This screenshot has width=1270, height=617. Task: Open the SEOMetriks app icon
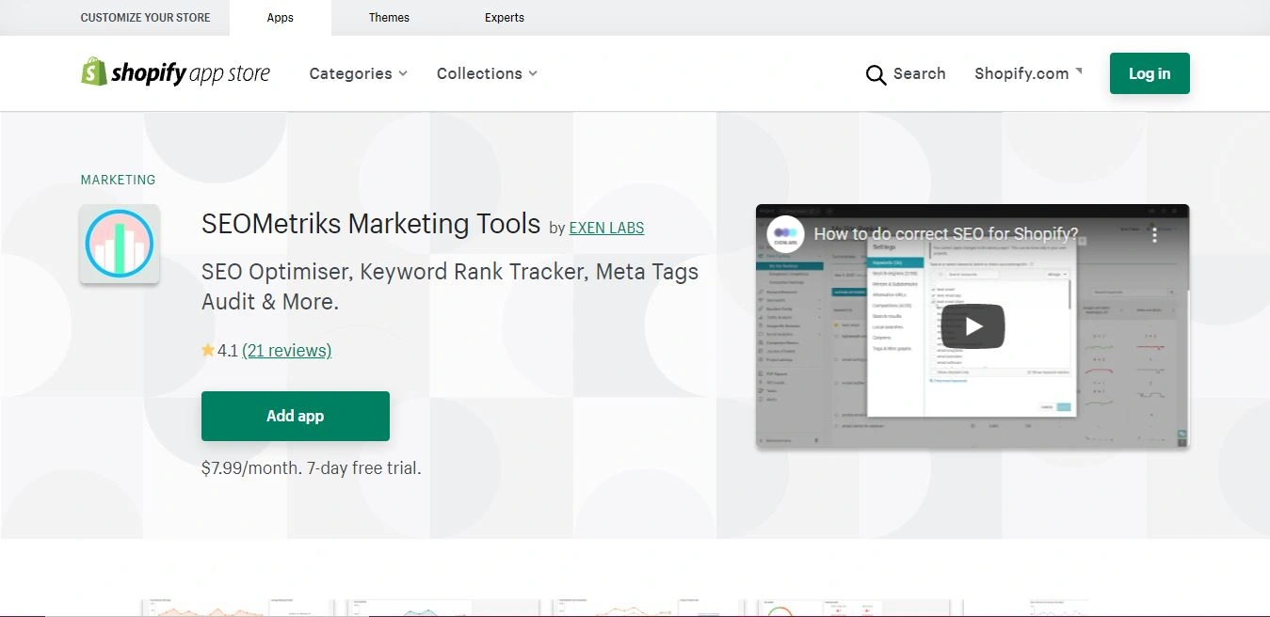(x=120, y=244)
